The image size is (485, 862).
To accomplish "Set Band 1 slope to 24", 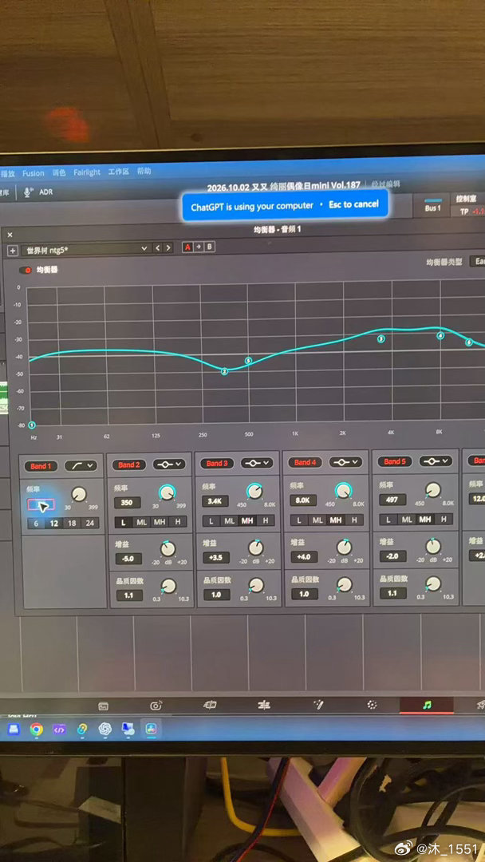I will click(x=89, y=524).
